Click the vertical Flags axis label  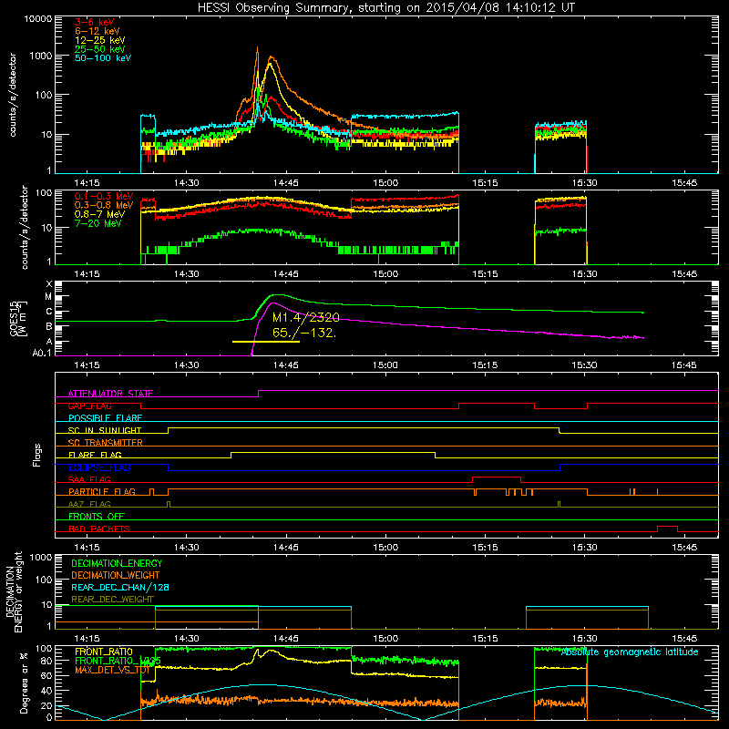[x=37, y=455]
